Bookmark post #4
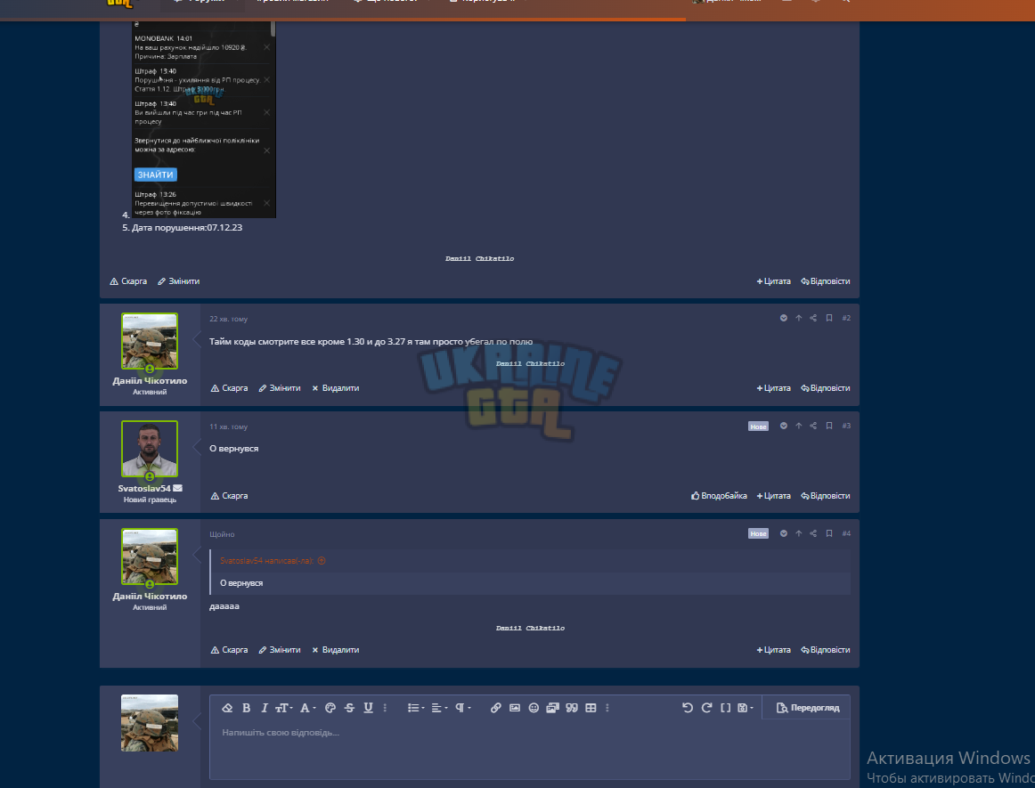The width and height of the screenshot is (1035, 788). pos(829,533)
